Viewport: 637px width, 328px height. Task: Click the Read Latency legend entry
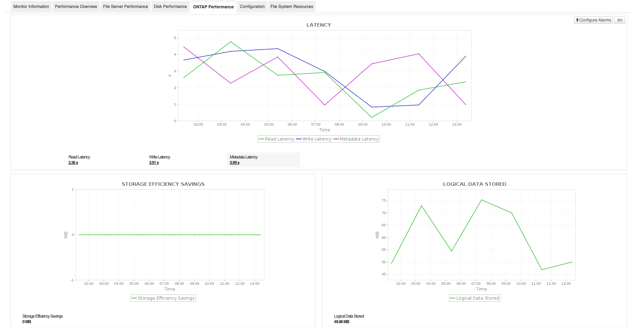tap(277, 139)
